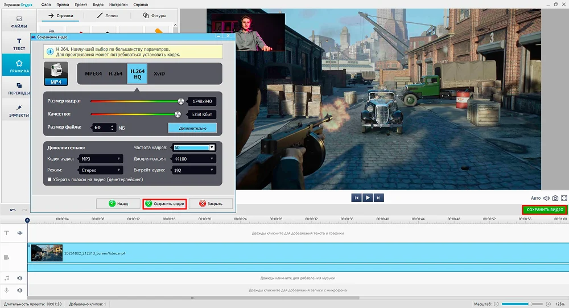Click the Сохранить видео dialog button
The image size is (569, 308).
164,204
